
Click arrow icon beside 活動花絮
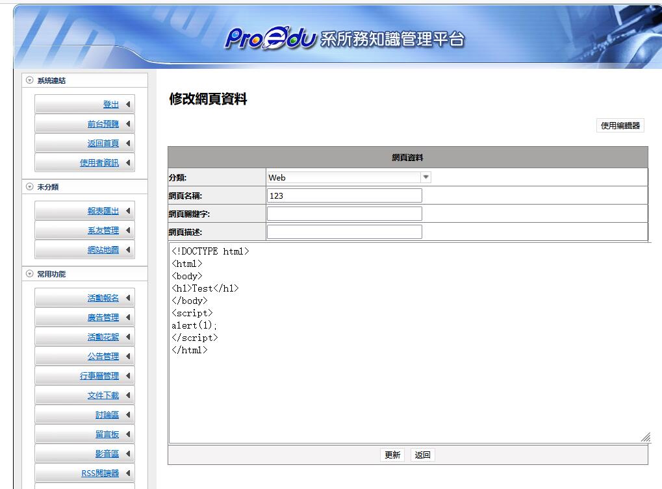pos(128,337)
